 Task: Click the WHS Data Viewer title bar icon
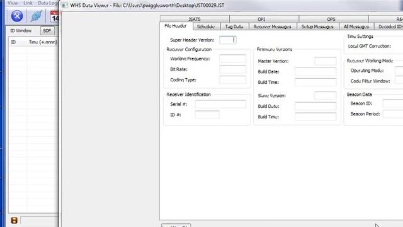coord(65,6)
